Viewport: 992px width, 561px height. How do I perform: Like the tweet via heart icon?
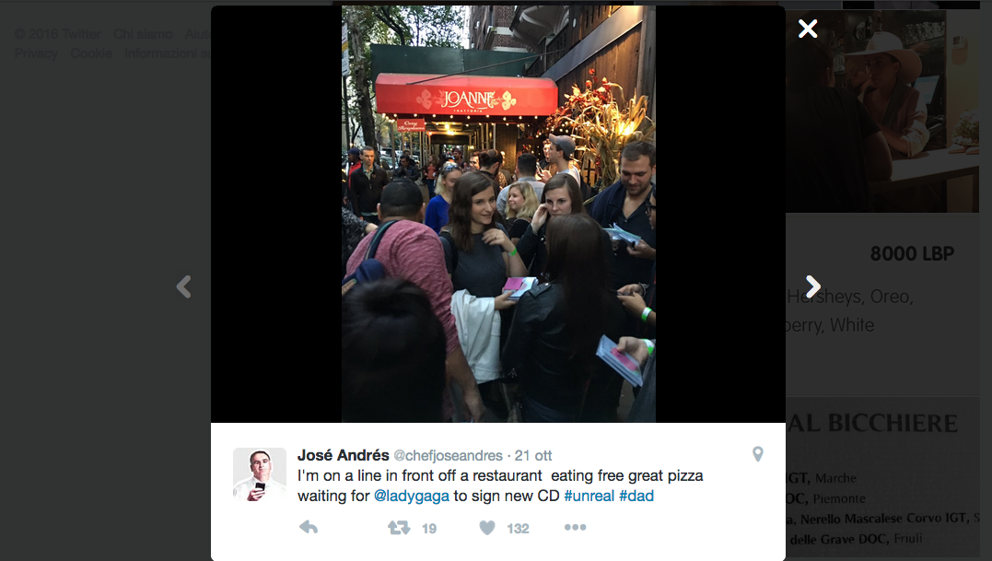click(486, 528)
